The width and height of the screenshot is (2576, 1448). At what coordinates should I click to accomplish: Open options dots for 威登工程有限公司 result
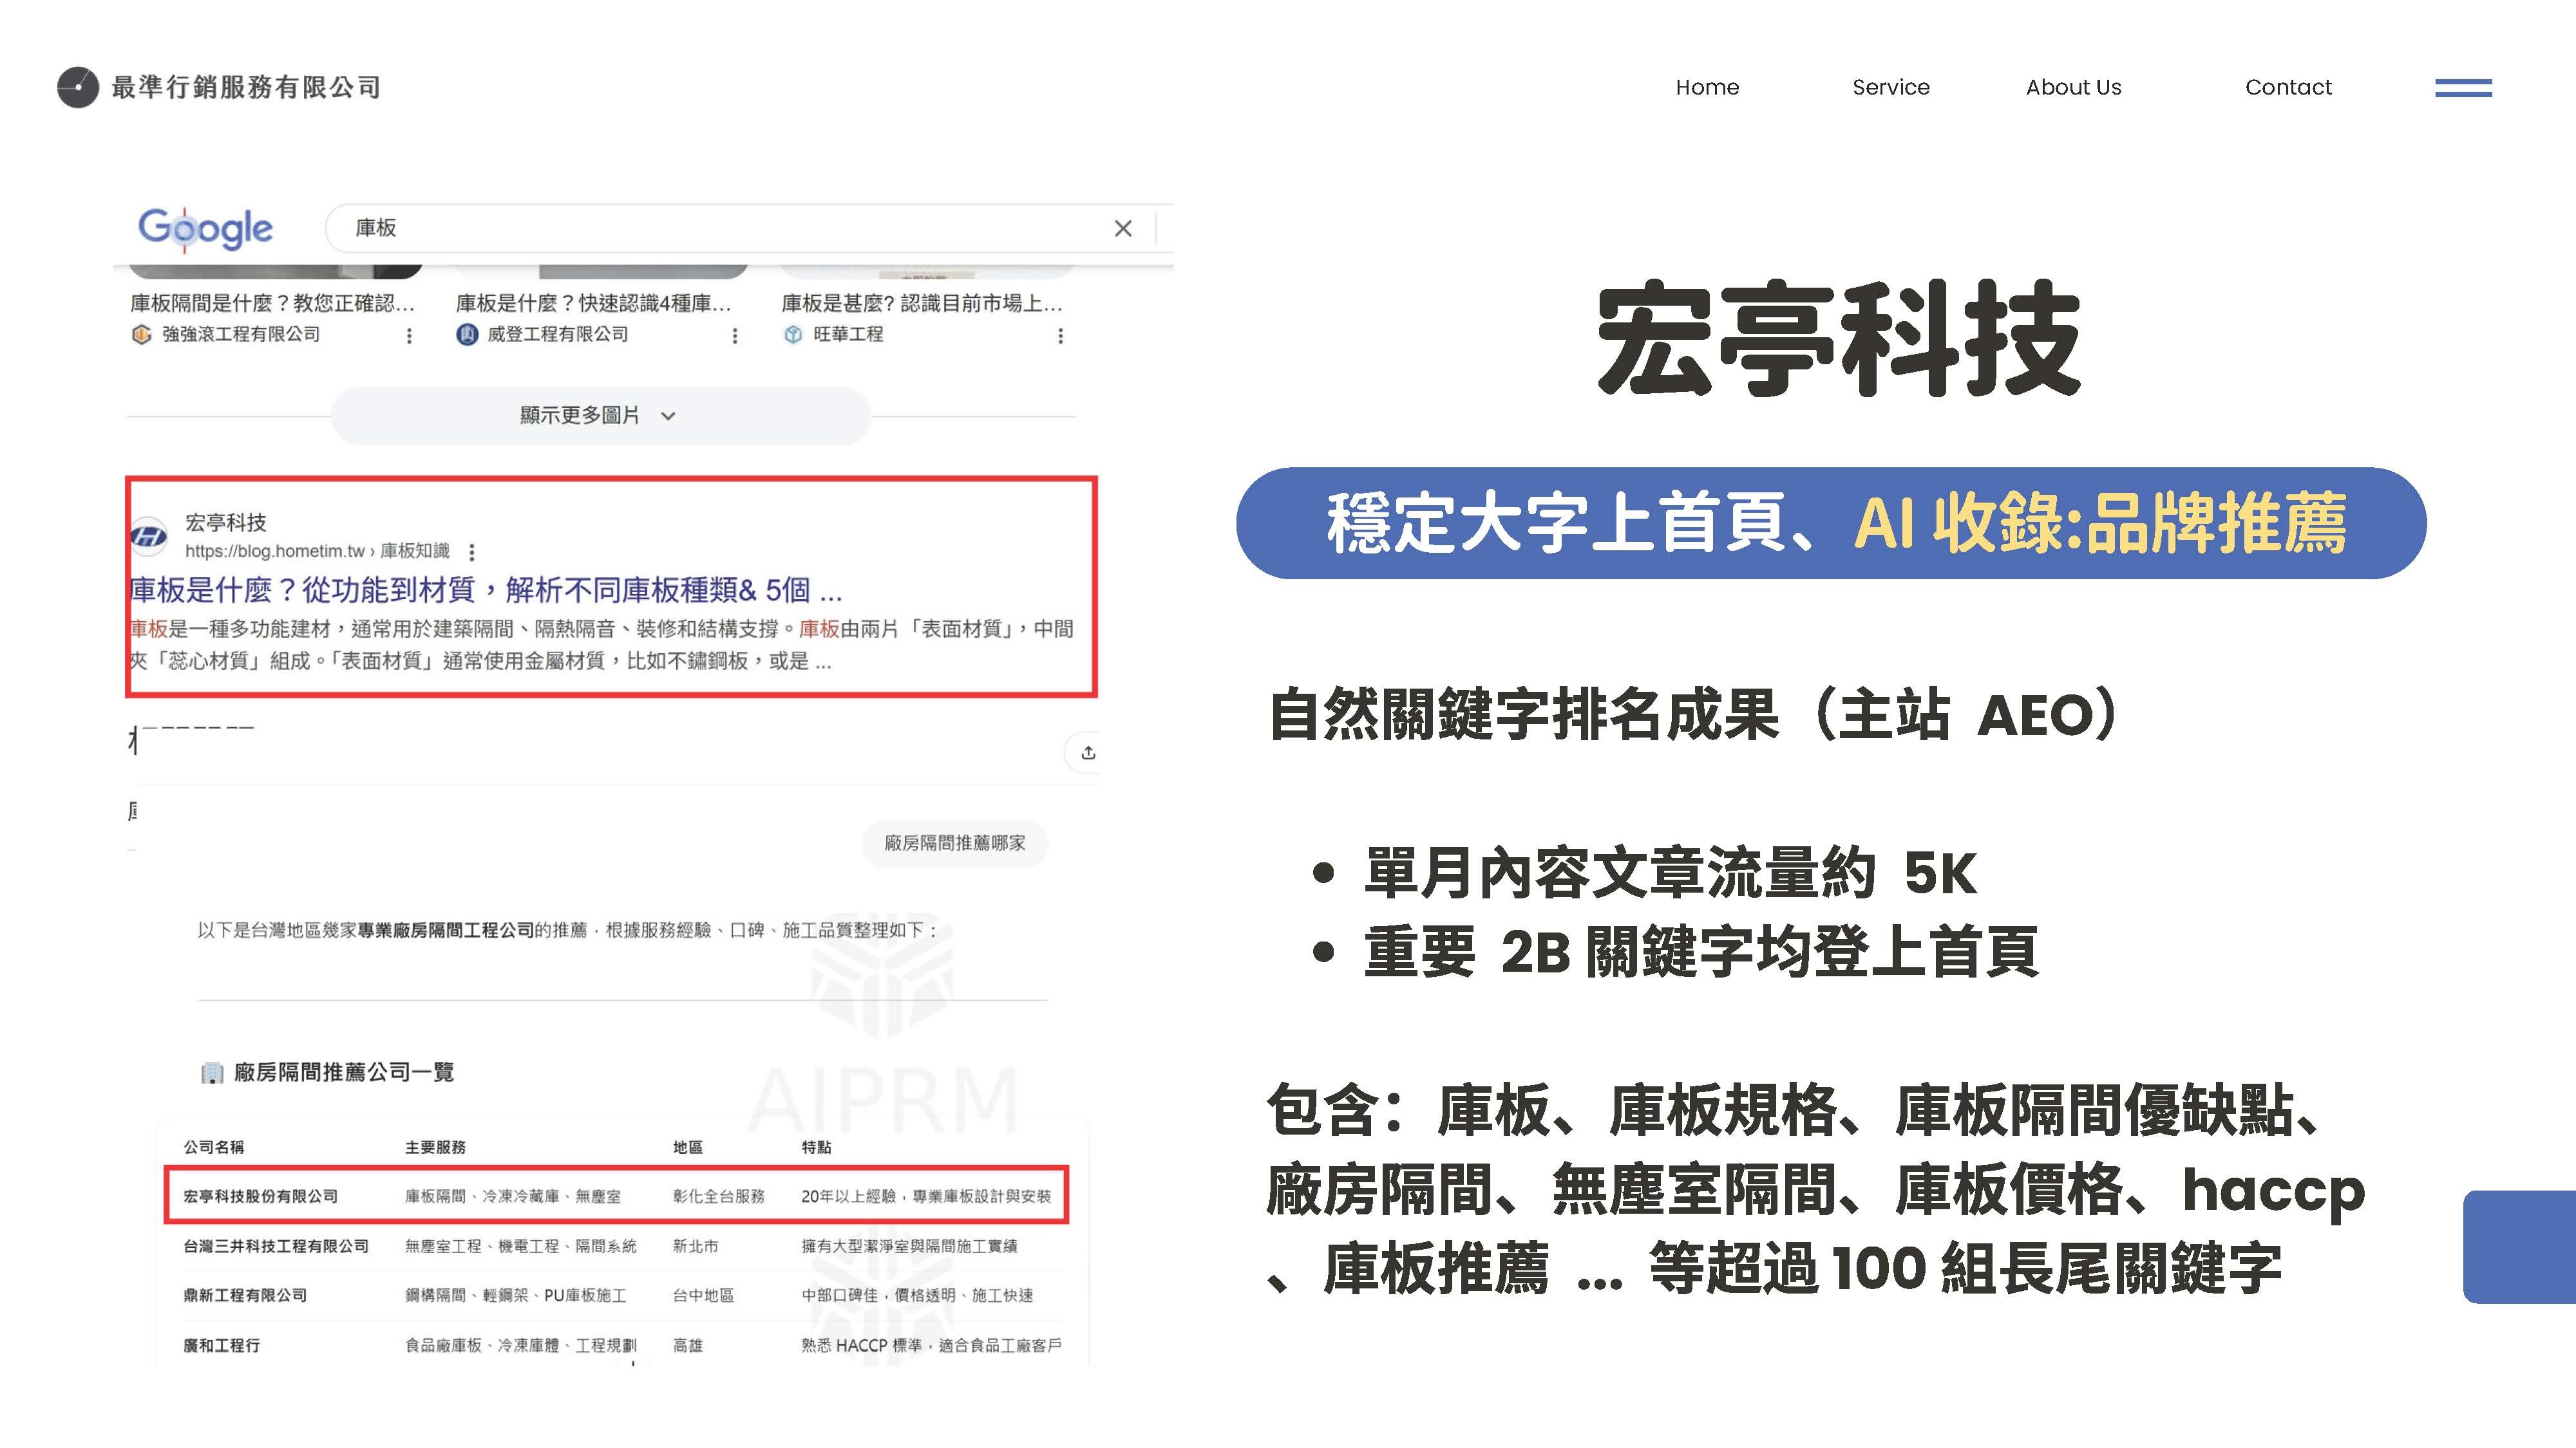point(735,336)
